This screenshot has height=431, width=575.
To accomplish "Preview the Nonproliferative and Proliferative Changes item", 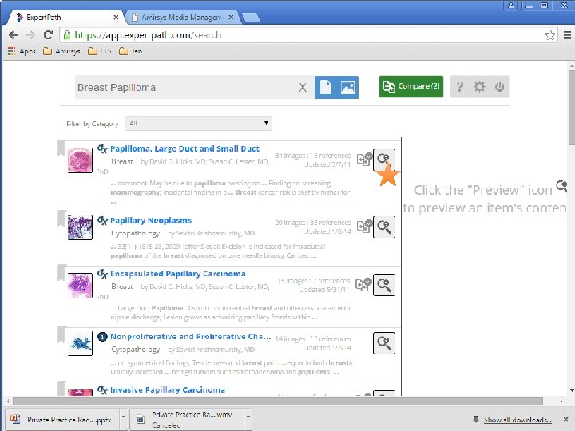I will click(x=384, y=343).
